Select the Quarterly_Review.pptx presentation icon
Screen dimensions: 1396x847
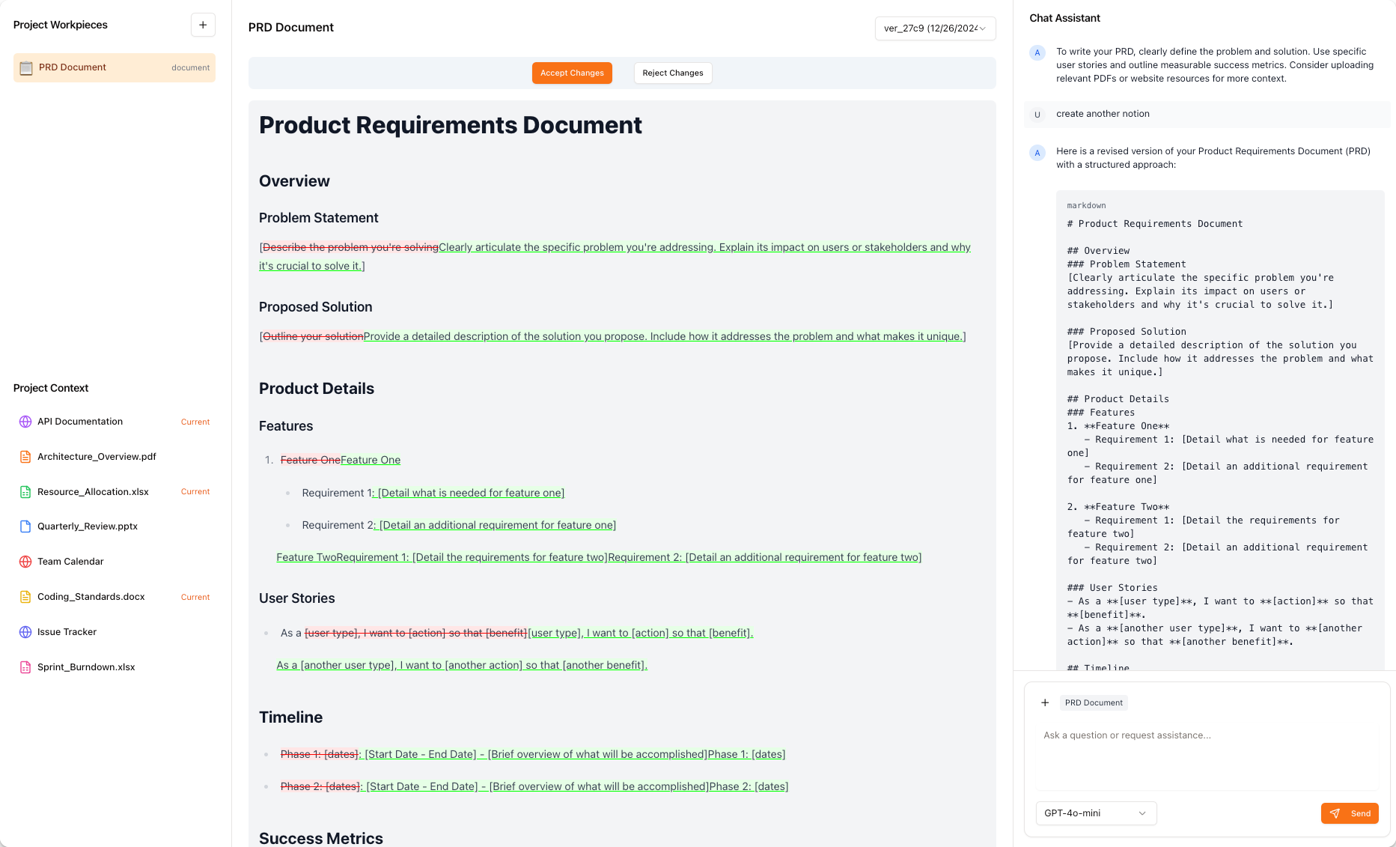25,526
